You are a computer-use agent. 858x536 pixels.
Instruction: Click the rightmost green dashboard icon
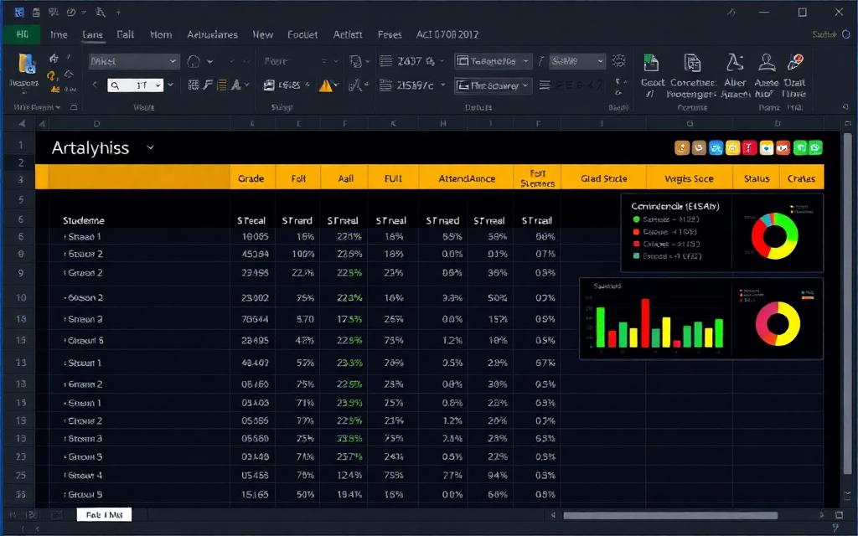tap(815, 147)
